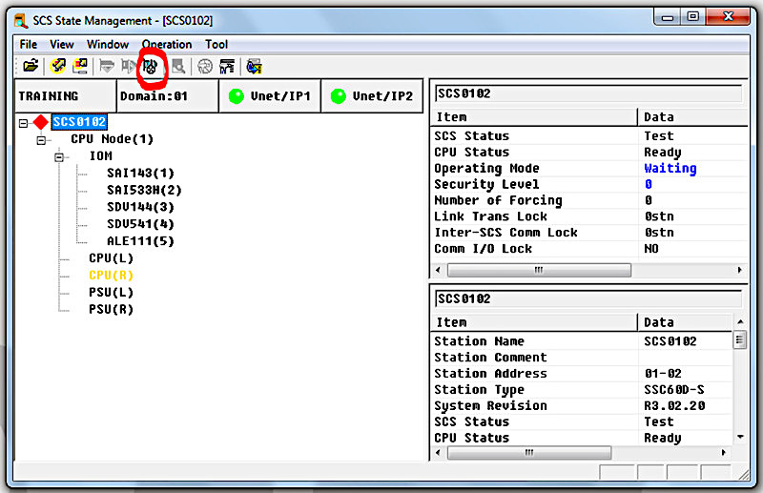Click the upper SCS0102 name field

click(x=588, y=93)
